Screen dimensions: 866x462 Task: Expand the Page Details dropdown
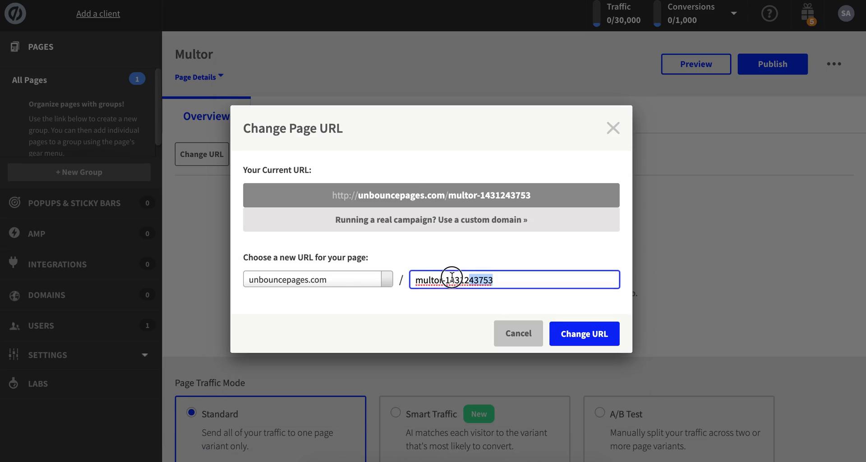[x=198, y=77]
